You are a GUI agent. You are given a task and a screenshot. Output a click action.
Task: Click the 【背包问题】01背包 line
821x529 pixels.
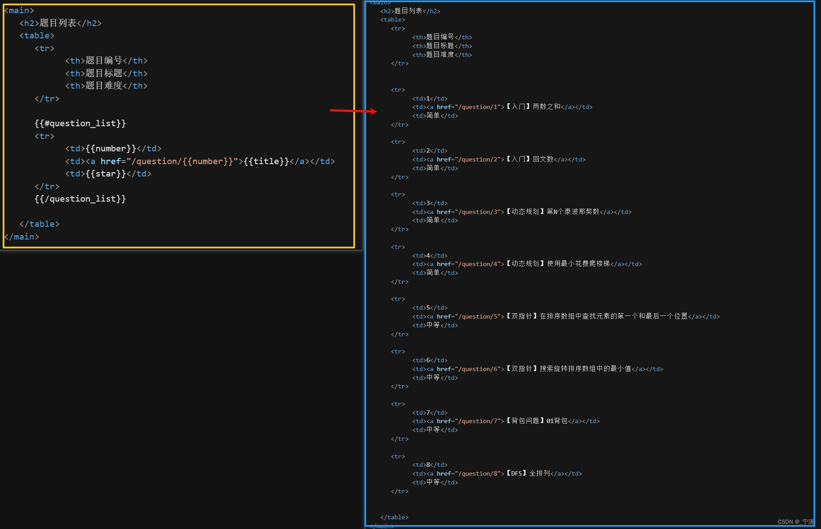pyautogui.click(x=506, y=421)
